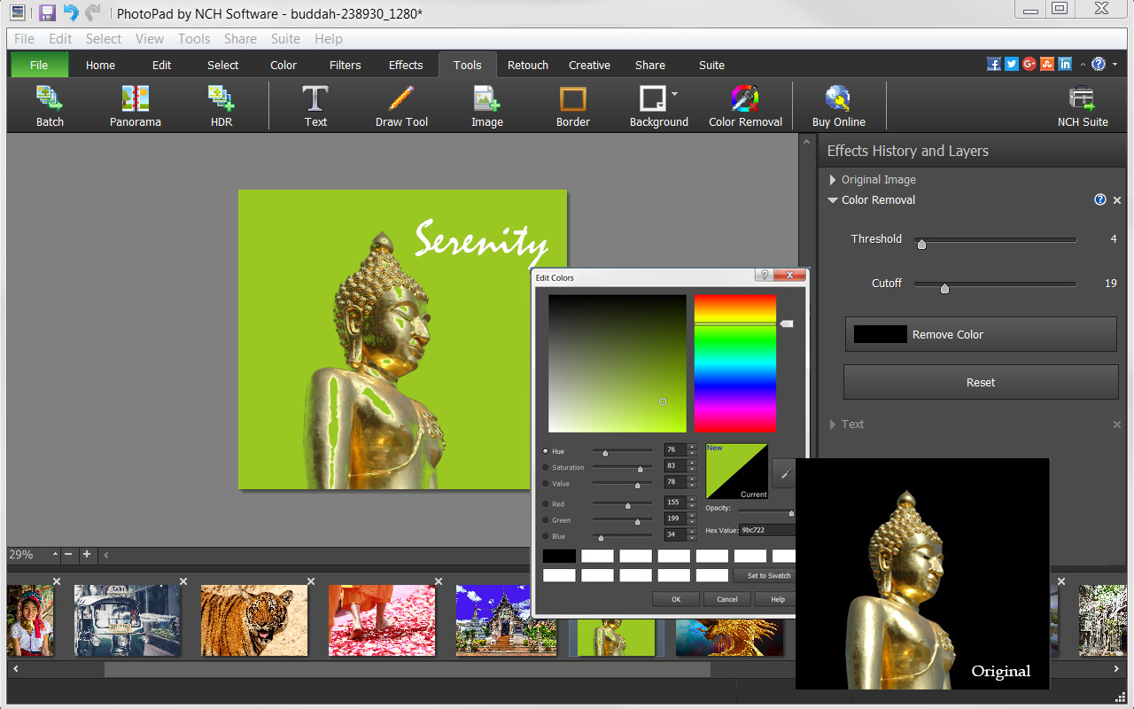Open the Draw Tool
This screenshot has height=709, width=1134.
(x=401, y=104)
